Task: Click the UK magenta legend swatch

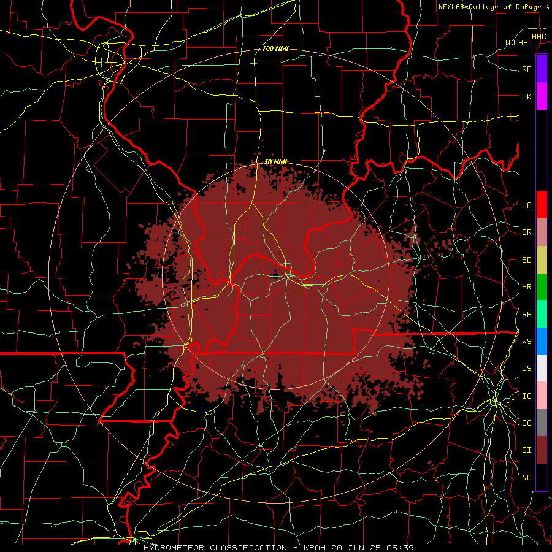Action: (x=542, y=96)
